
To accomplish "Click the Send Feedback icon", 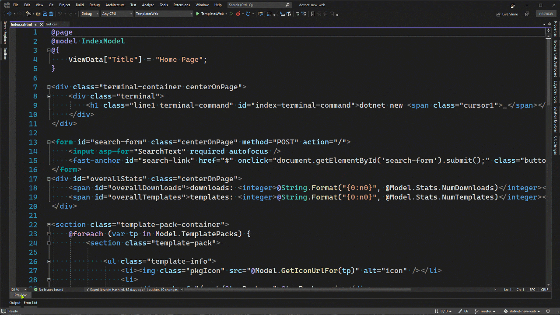I will (x=527, y=14).
